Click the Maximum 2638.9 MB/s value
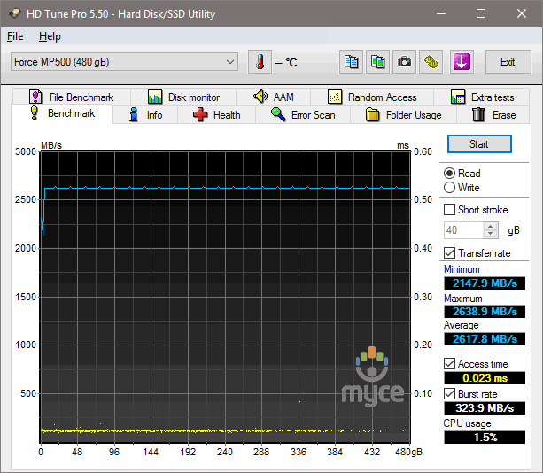The image size is (543, 473). click(485, 312)
